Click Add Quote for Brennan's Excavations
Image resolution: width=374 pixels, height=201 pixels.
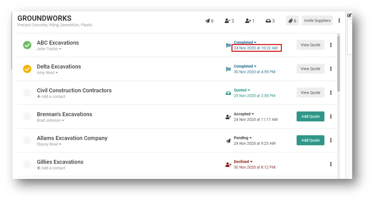coord(310,117)
